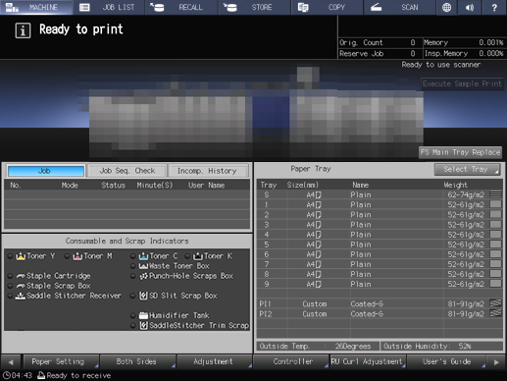Click paper level icon for tray PI2
The image size is (507, 381).
coord(495,313)
